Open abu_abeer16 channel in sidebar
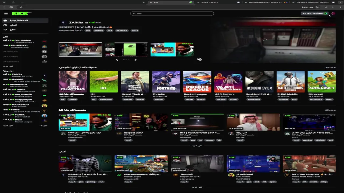 click(25, 95)
